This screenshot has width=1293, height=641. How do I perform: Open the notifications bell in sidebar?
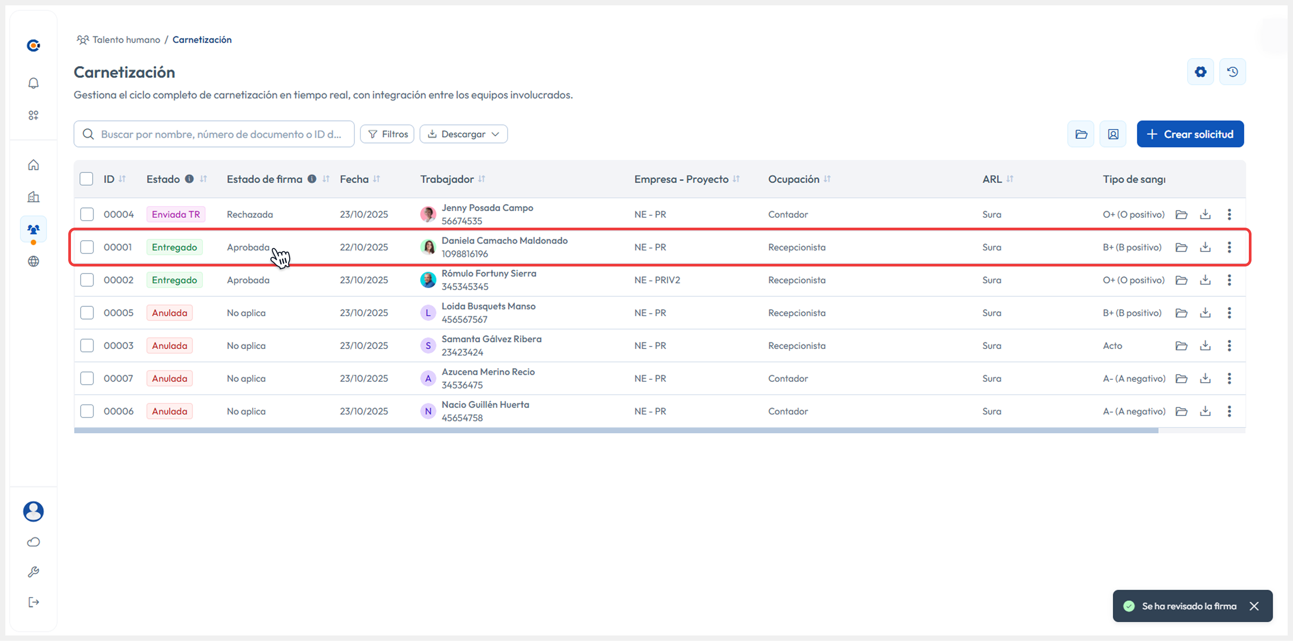point(33,83)
